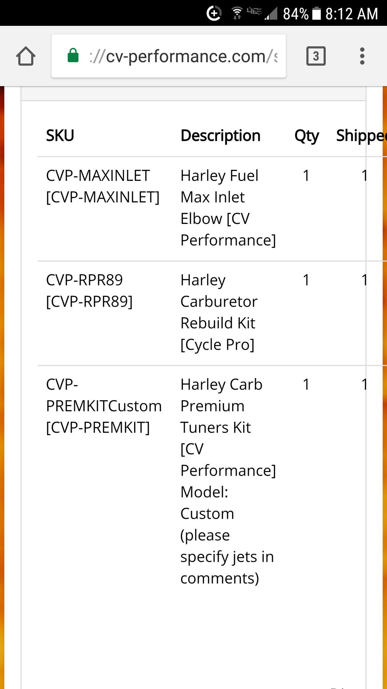
Task: Tap the Shipped column header
Action: tap(361, 135)
